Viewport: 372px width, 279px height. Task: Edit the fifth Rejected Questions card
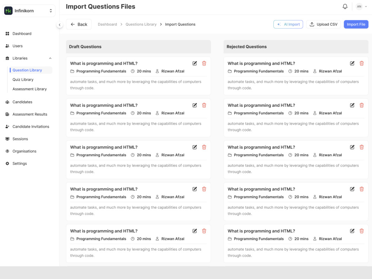tap(352, 231)
